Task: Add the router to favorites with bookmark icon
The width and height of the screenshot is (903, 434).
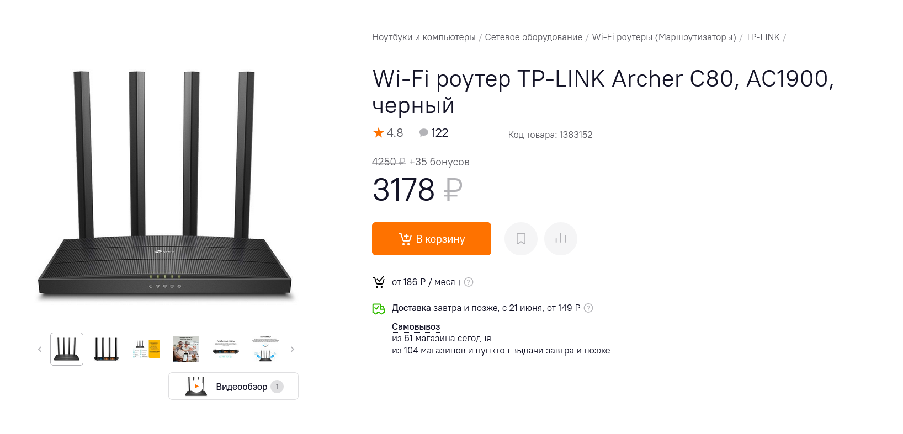Action: click(x=520, y=239)
